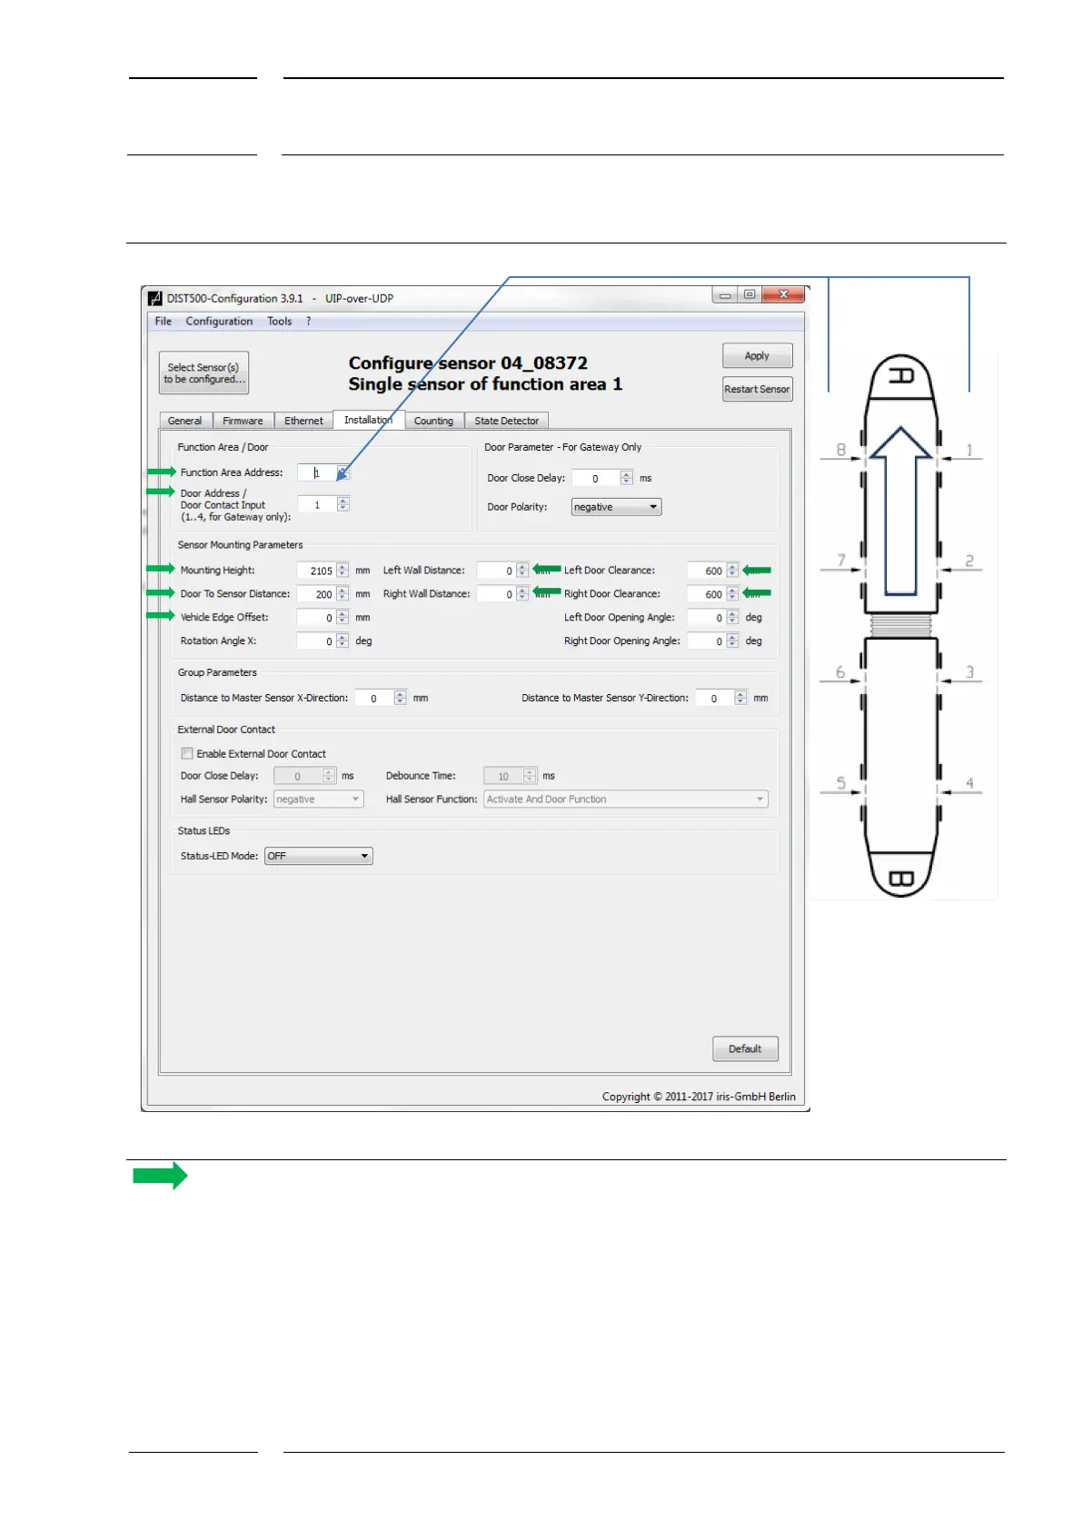The width and height of the screenshot is (1082, 1530).
Task: Open the Hall Sensor Polarity dropdown
Action: point(319,800)
